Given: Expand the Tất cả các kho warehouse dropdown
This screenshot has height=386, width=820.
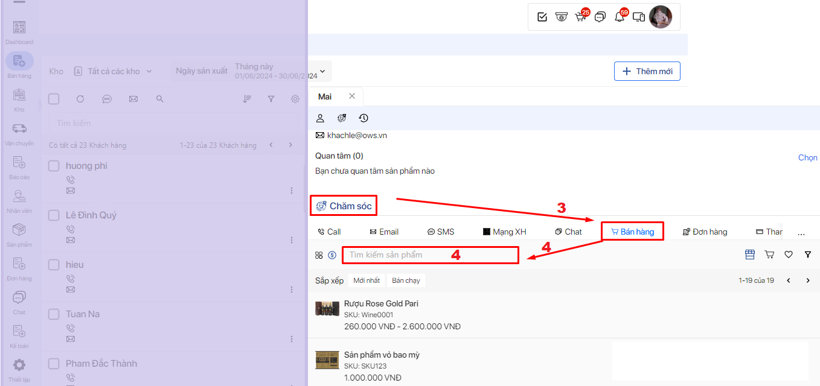Looking at the screenshot, I should pyautogui.click(x=114, y=71).
